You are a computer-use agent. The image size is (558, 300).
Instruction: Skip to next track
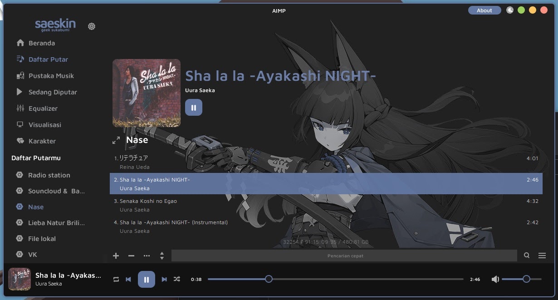pyautogui.click(x=164, y=280)
